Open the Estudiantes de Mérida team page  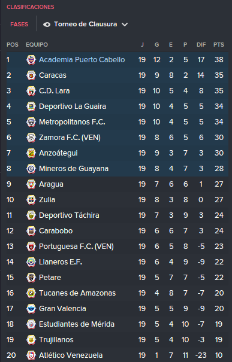[x=77, y=324]
